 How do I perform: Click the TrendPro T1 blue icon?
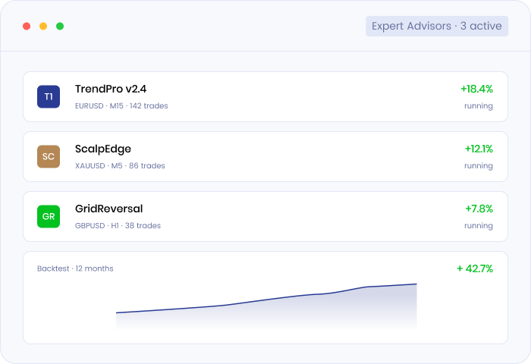tap(49, 96)
